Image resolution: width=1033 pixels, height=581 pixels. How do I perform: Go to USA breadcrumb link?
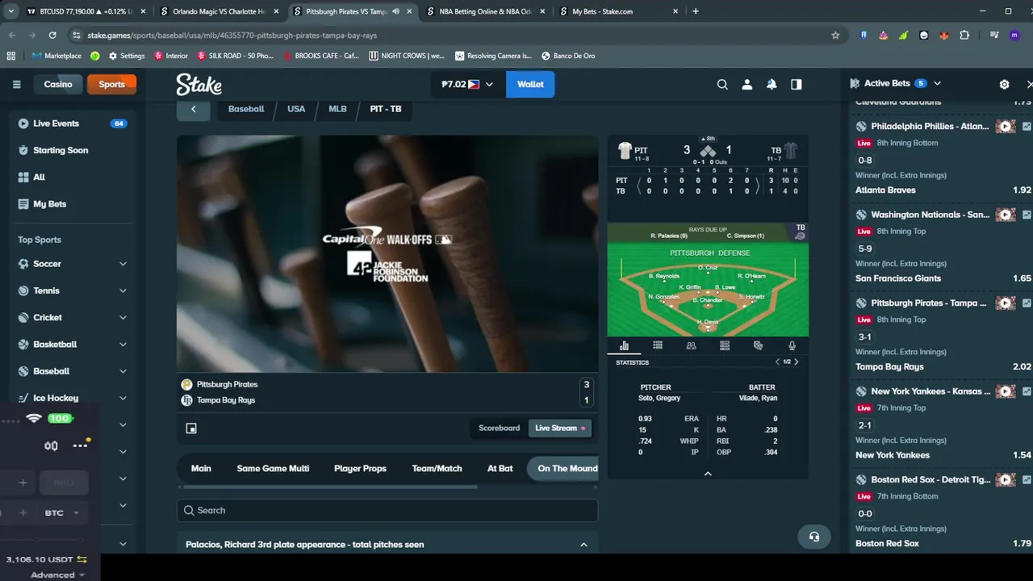pyautogui.click(x=296, y=109)
